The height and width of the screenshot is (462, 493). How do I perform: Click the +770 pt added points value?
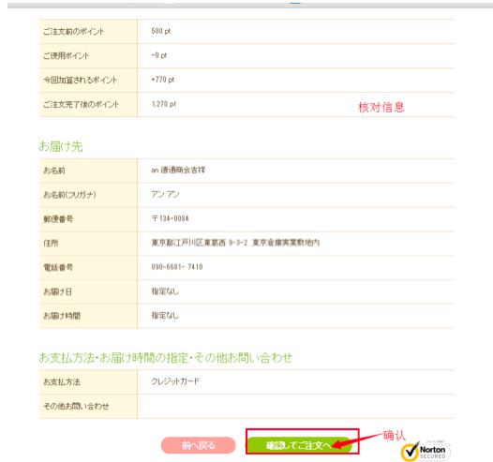pyautogui.click(x=162, y=80)
